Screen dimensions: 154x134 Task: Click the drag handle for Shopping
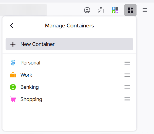coord(127,99)
